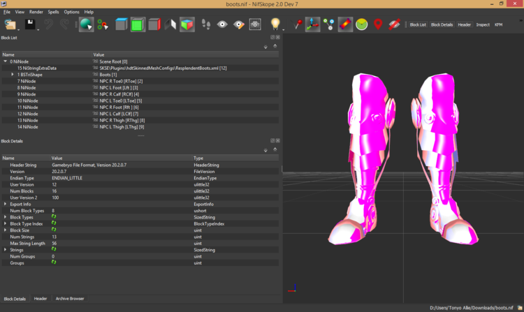524x312 pixels.
Task: Click the refresh icon in Strings row
Action: point(54,249)
